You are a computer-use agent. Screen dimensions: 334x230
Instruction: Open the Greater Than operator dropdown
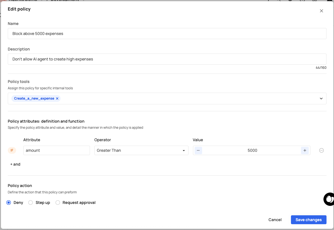pos(141,150)
